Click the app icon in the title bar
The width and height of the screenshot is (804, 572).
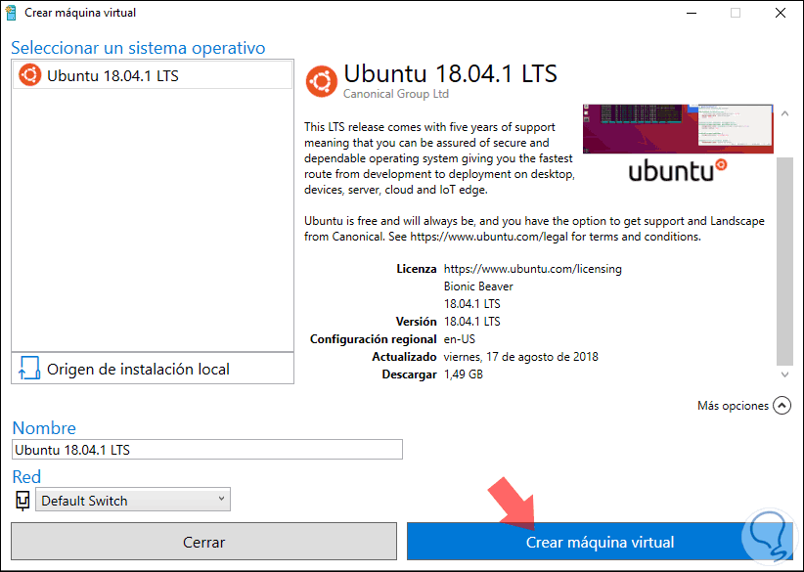[12, 13]
